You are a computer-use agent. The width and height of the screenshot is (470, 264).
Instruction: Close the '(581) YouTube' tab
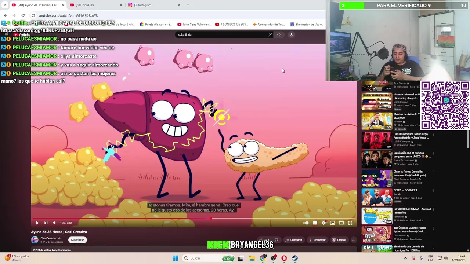click(121, 5)
